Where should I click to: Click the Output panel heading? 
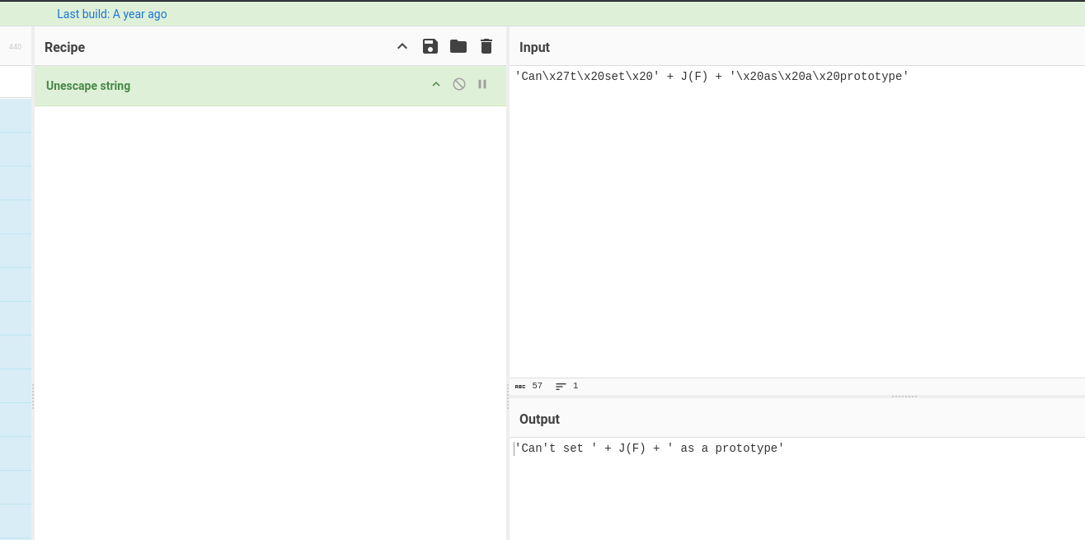[539, 419]
